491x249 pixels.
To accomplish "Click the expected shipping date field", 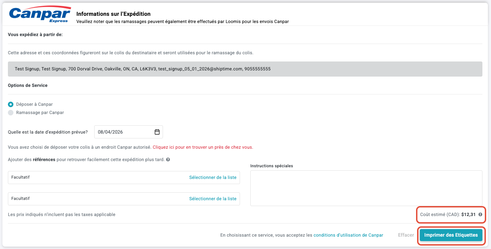I will [128, 132].
